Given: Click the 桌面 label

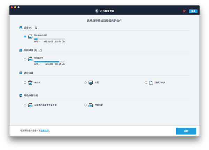Looking at the screenshot, I should click(97, 82).
